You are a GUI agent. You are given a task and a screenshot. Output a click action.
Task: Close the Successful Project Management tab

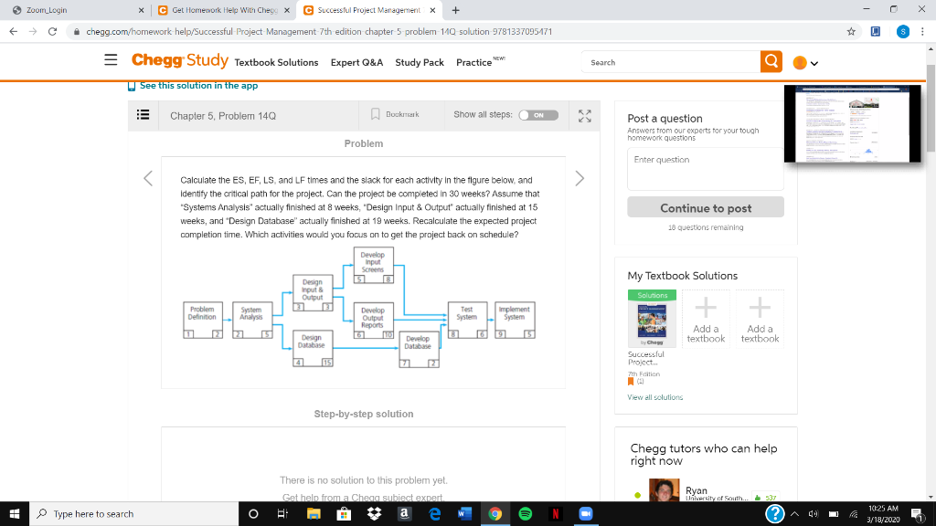[432, 10]
